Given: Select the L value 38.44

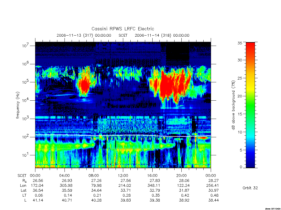Looking at the screenshot, I should (x=213, y=200).
